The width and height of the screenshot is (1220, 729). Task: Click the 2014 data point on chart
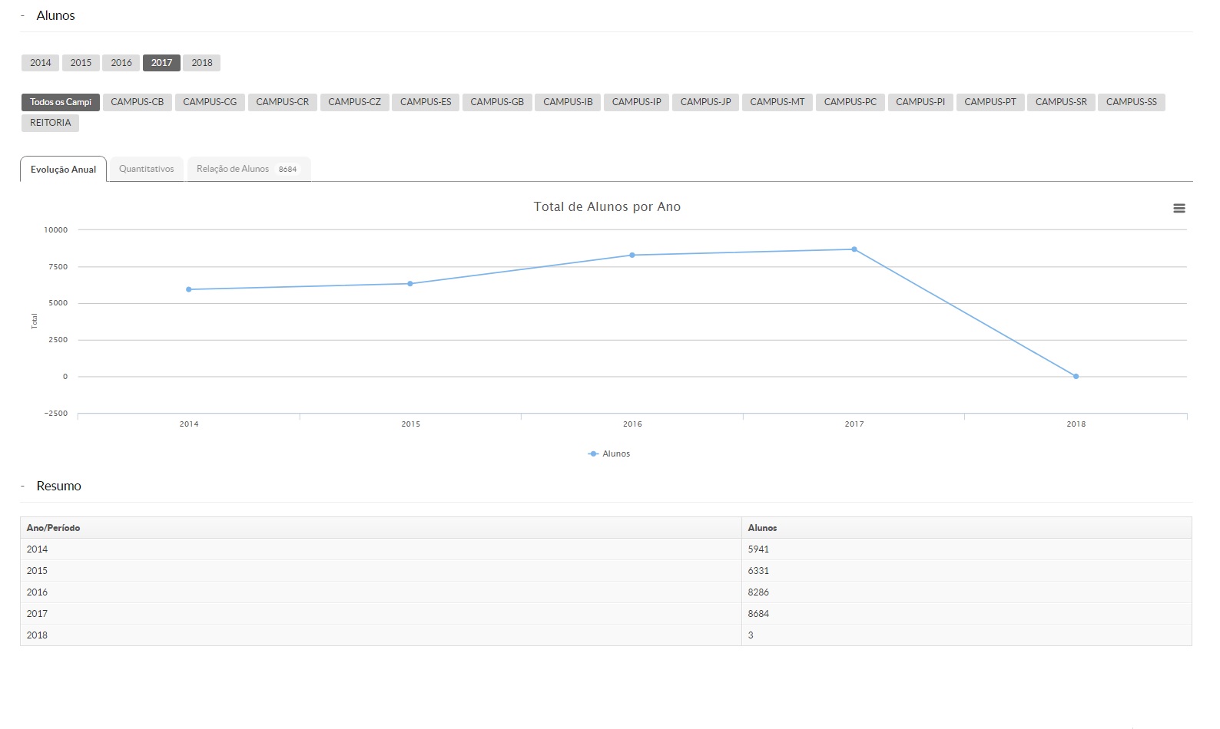click(189, 289)
